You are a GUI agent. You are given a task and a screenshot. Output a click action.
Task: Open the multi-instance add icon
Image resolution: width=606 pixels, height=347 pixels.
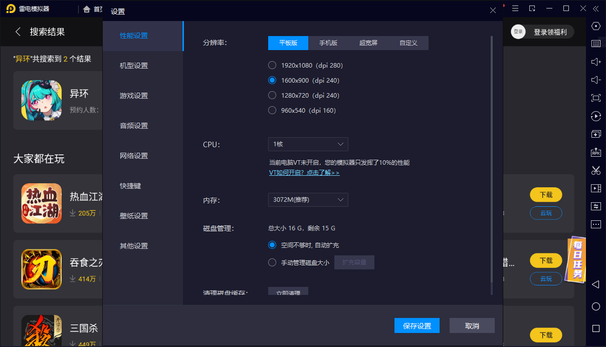click(x=595, y=134)
